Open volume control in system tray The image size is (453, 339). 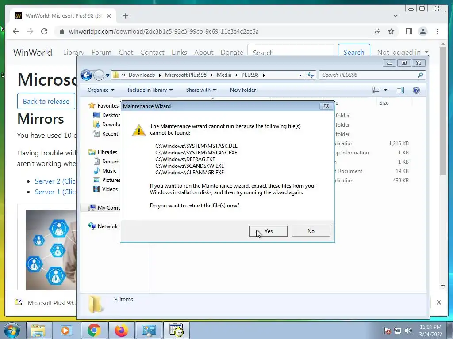coord(408,331)
